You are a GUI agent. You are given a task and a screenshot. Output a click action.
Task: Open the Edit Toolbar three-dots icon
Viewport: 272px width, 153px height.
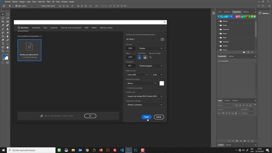tap(8, 51)
